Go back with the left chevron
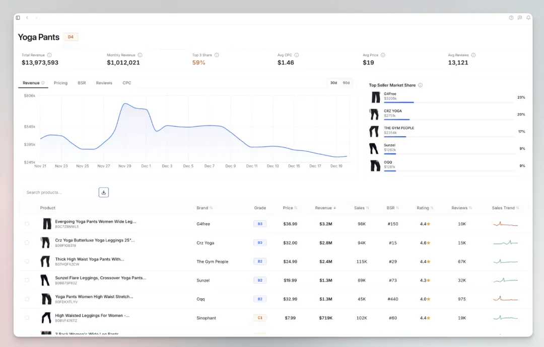The image size is (544, 347). click(x=27, y=18)
